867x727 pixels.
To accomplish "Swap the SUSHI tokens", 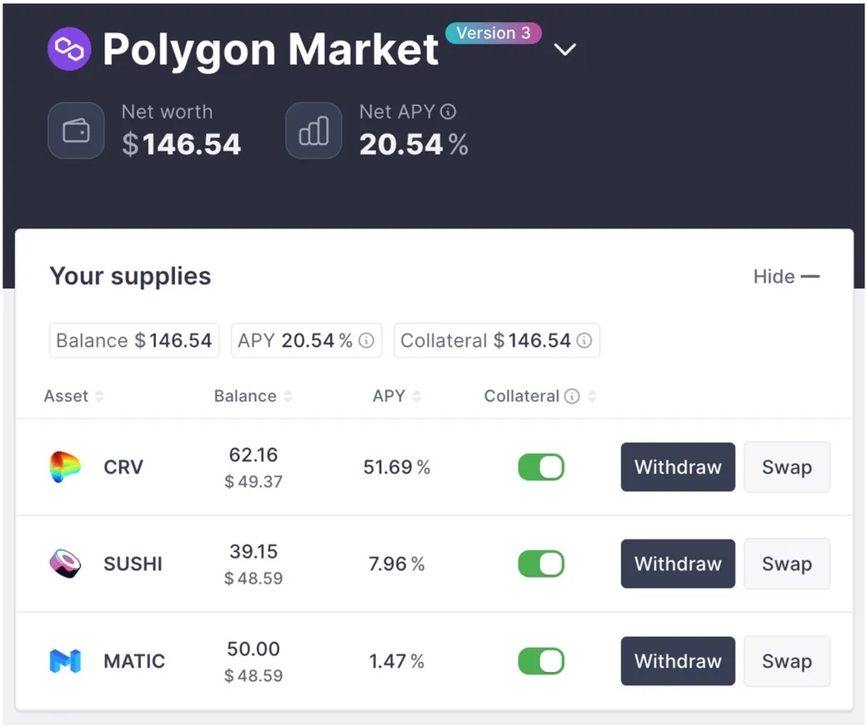I will click(786, 564).
